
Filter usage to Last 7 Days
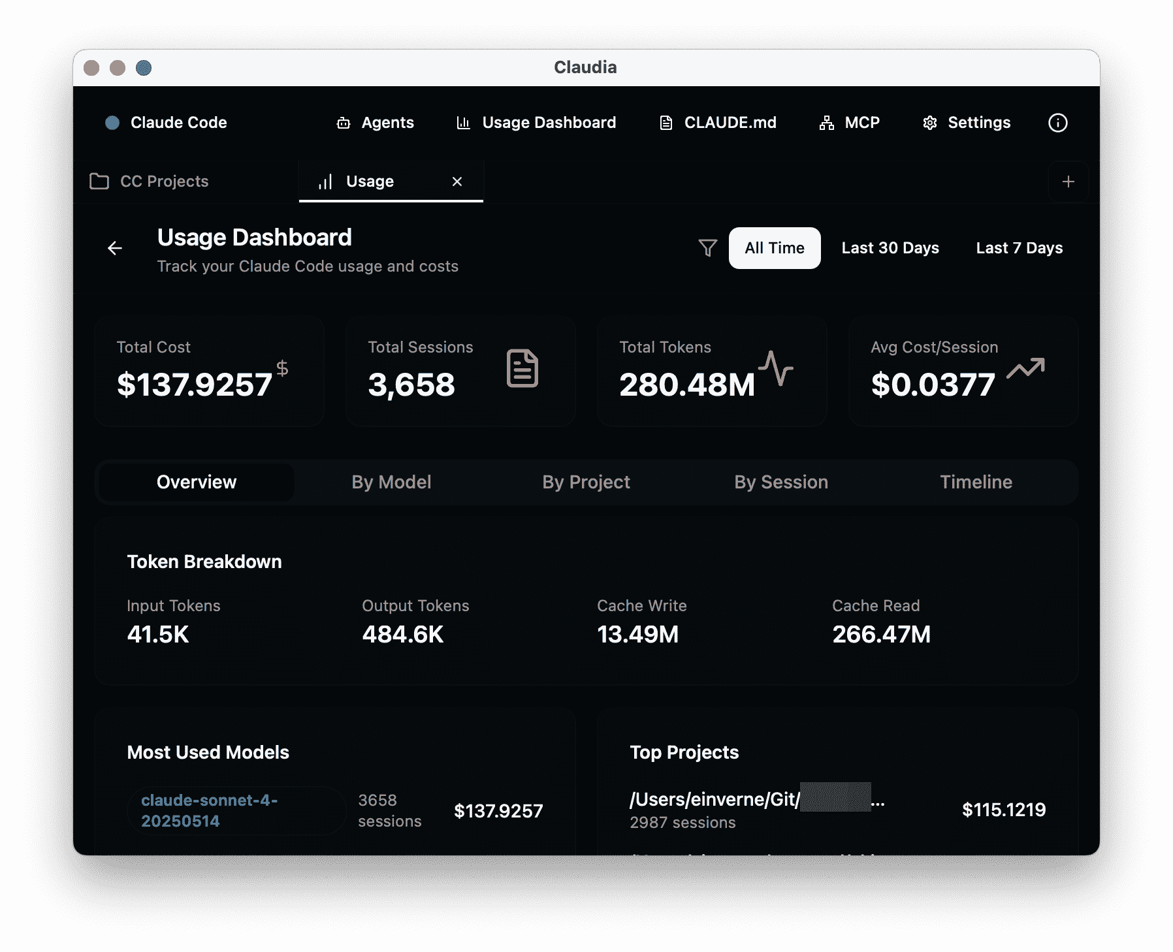pos(1019,248)
